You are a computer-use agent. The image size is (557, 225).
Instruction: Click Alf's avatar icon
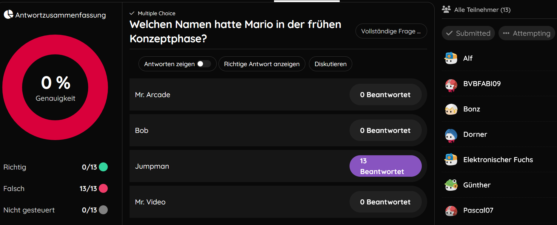[x=451, y=58]
